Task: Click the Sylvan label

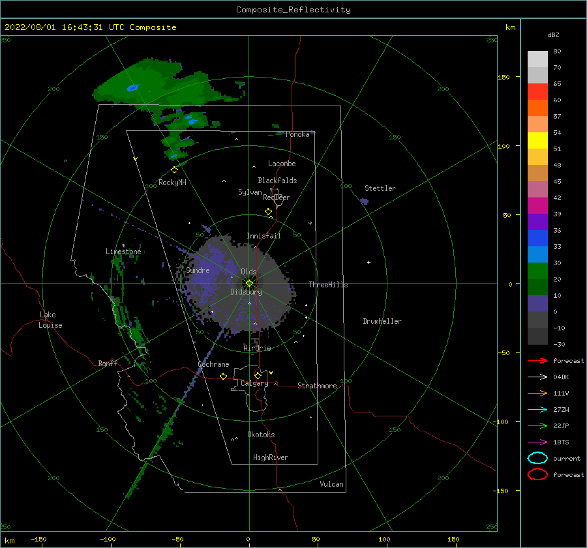Action: 250,192
